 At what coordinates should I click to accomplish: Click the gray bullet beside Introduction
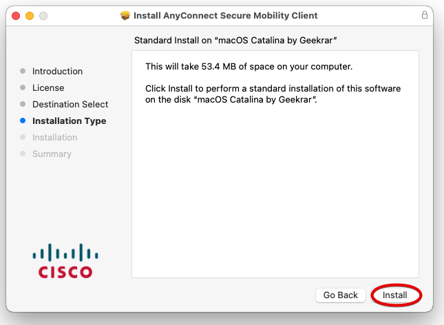tap(23, 72)
